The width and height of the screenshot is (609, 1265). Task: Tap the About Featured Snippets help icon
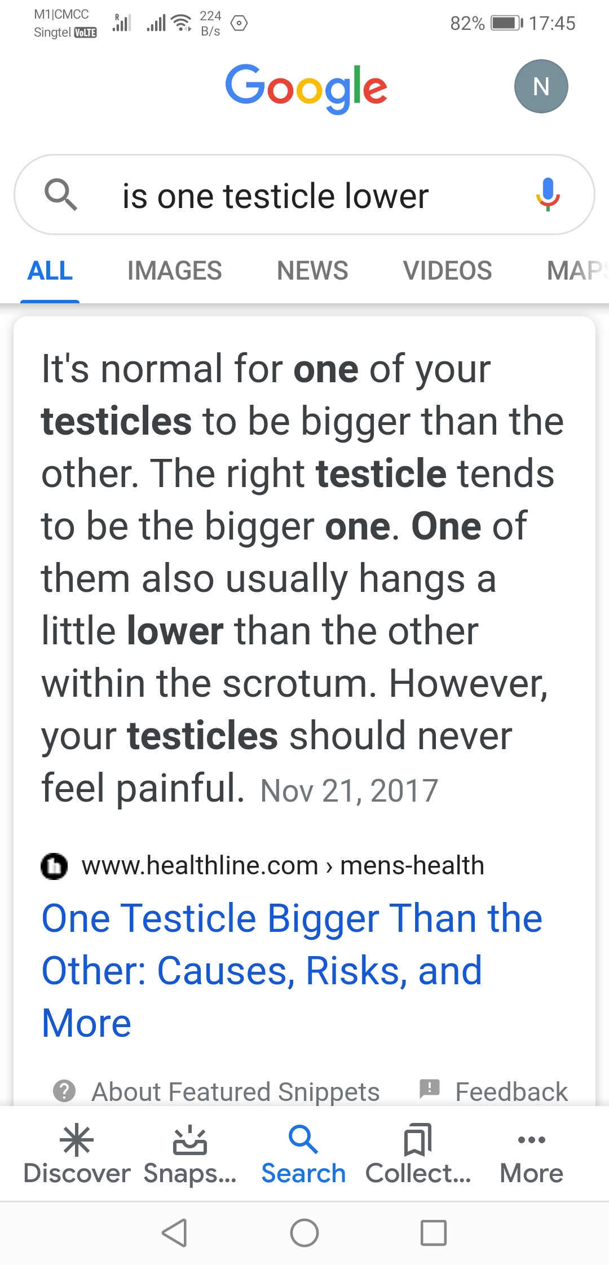[64, 1091]
